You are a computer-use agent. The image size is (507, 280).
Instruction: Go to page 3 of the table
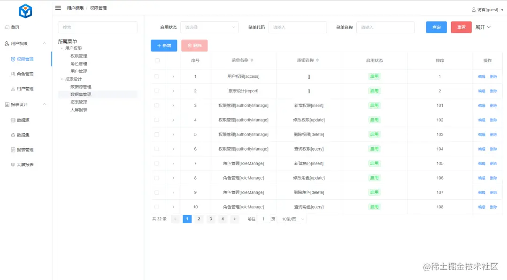tap(210, 219)
